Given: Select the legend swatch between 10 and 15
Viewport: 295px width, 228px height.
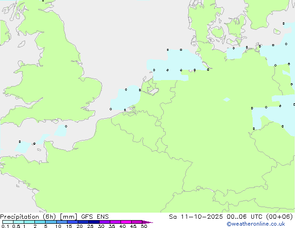Looking at the screenshot, I should pos(62,222).
